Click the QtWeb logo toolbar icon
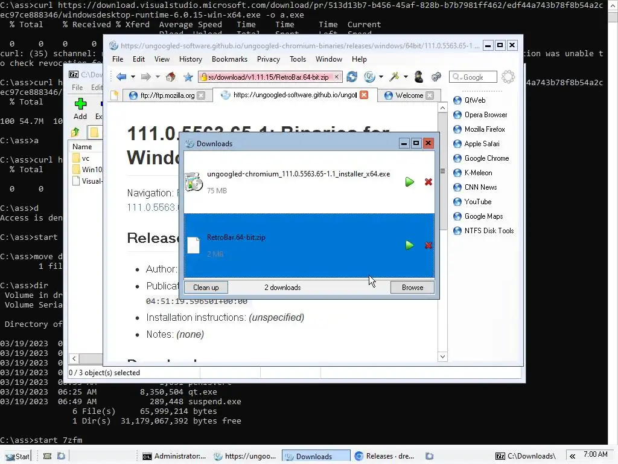 (x=369, y=77)
